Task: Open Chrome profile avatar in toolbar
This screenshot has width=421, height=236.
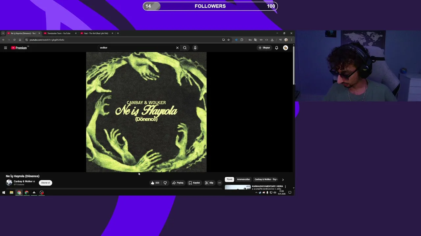Action: (286, 40)
